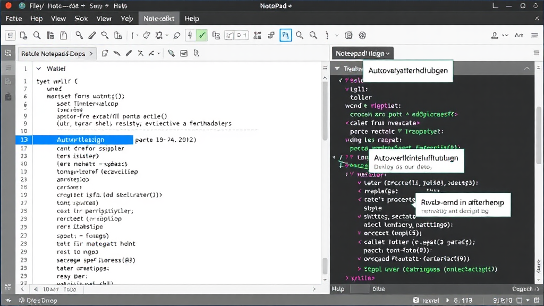544x306 pixels.
Task: Click the grid icon at status bar's end
Action: (537, 301)
